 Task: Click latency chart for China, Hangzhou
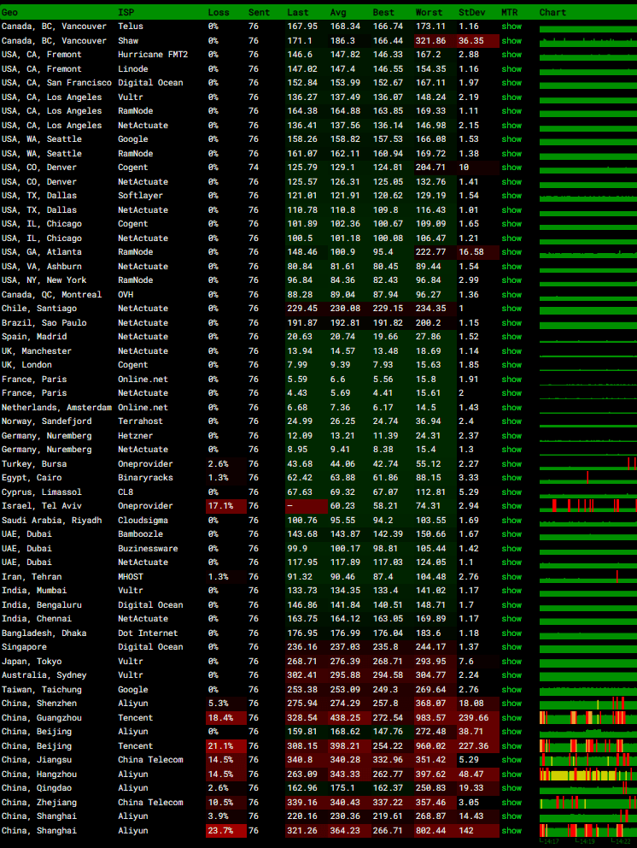pyautogui.click(x=587, y=774)
